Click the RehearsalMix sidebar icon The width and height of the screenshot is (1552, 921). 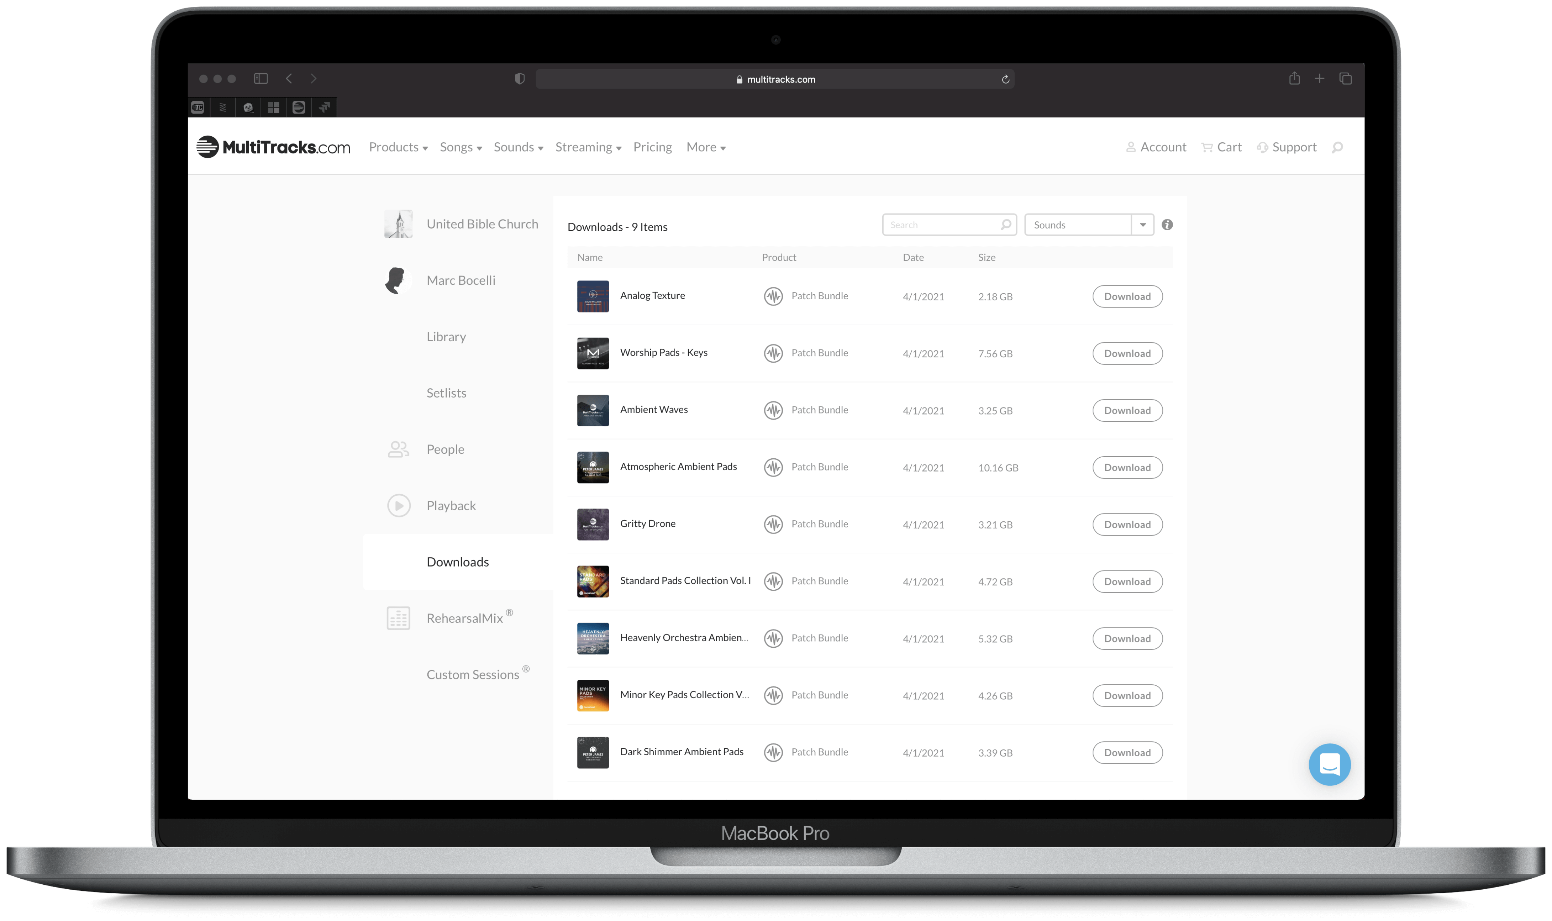[398, 617]
